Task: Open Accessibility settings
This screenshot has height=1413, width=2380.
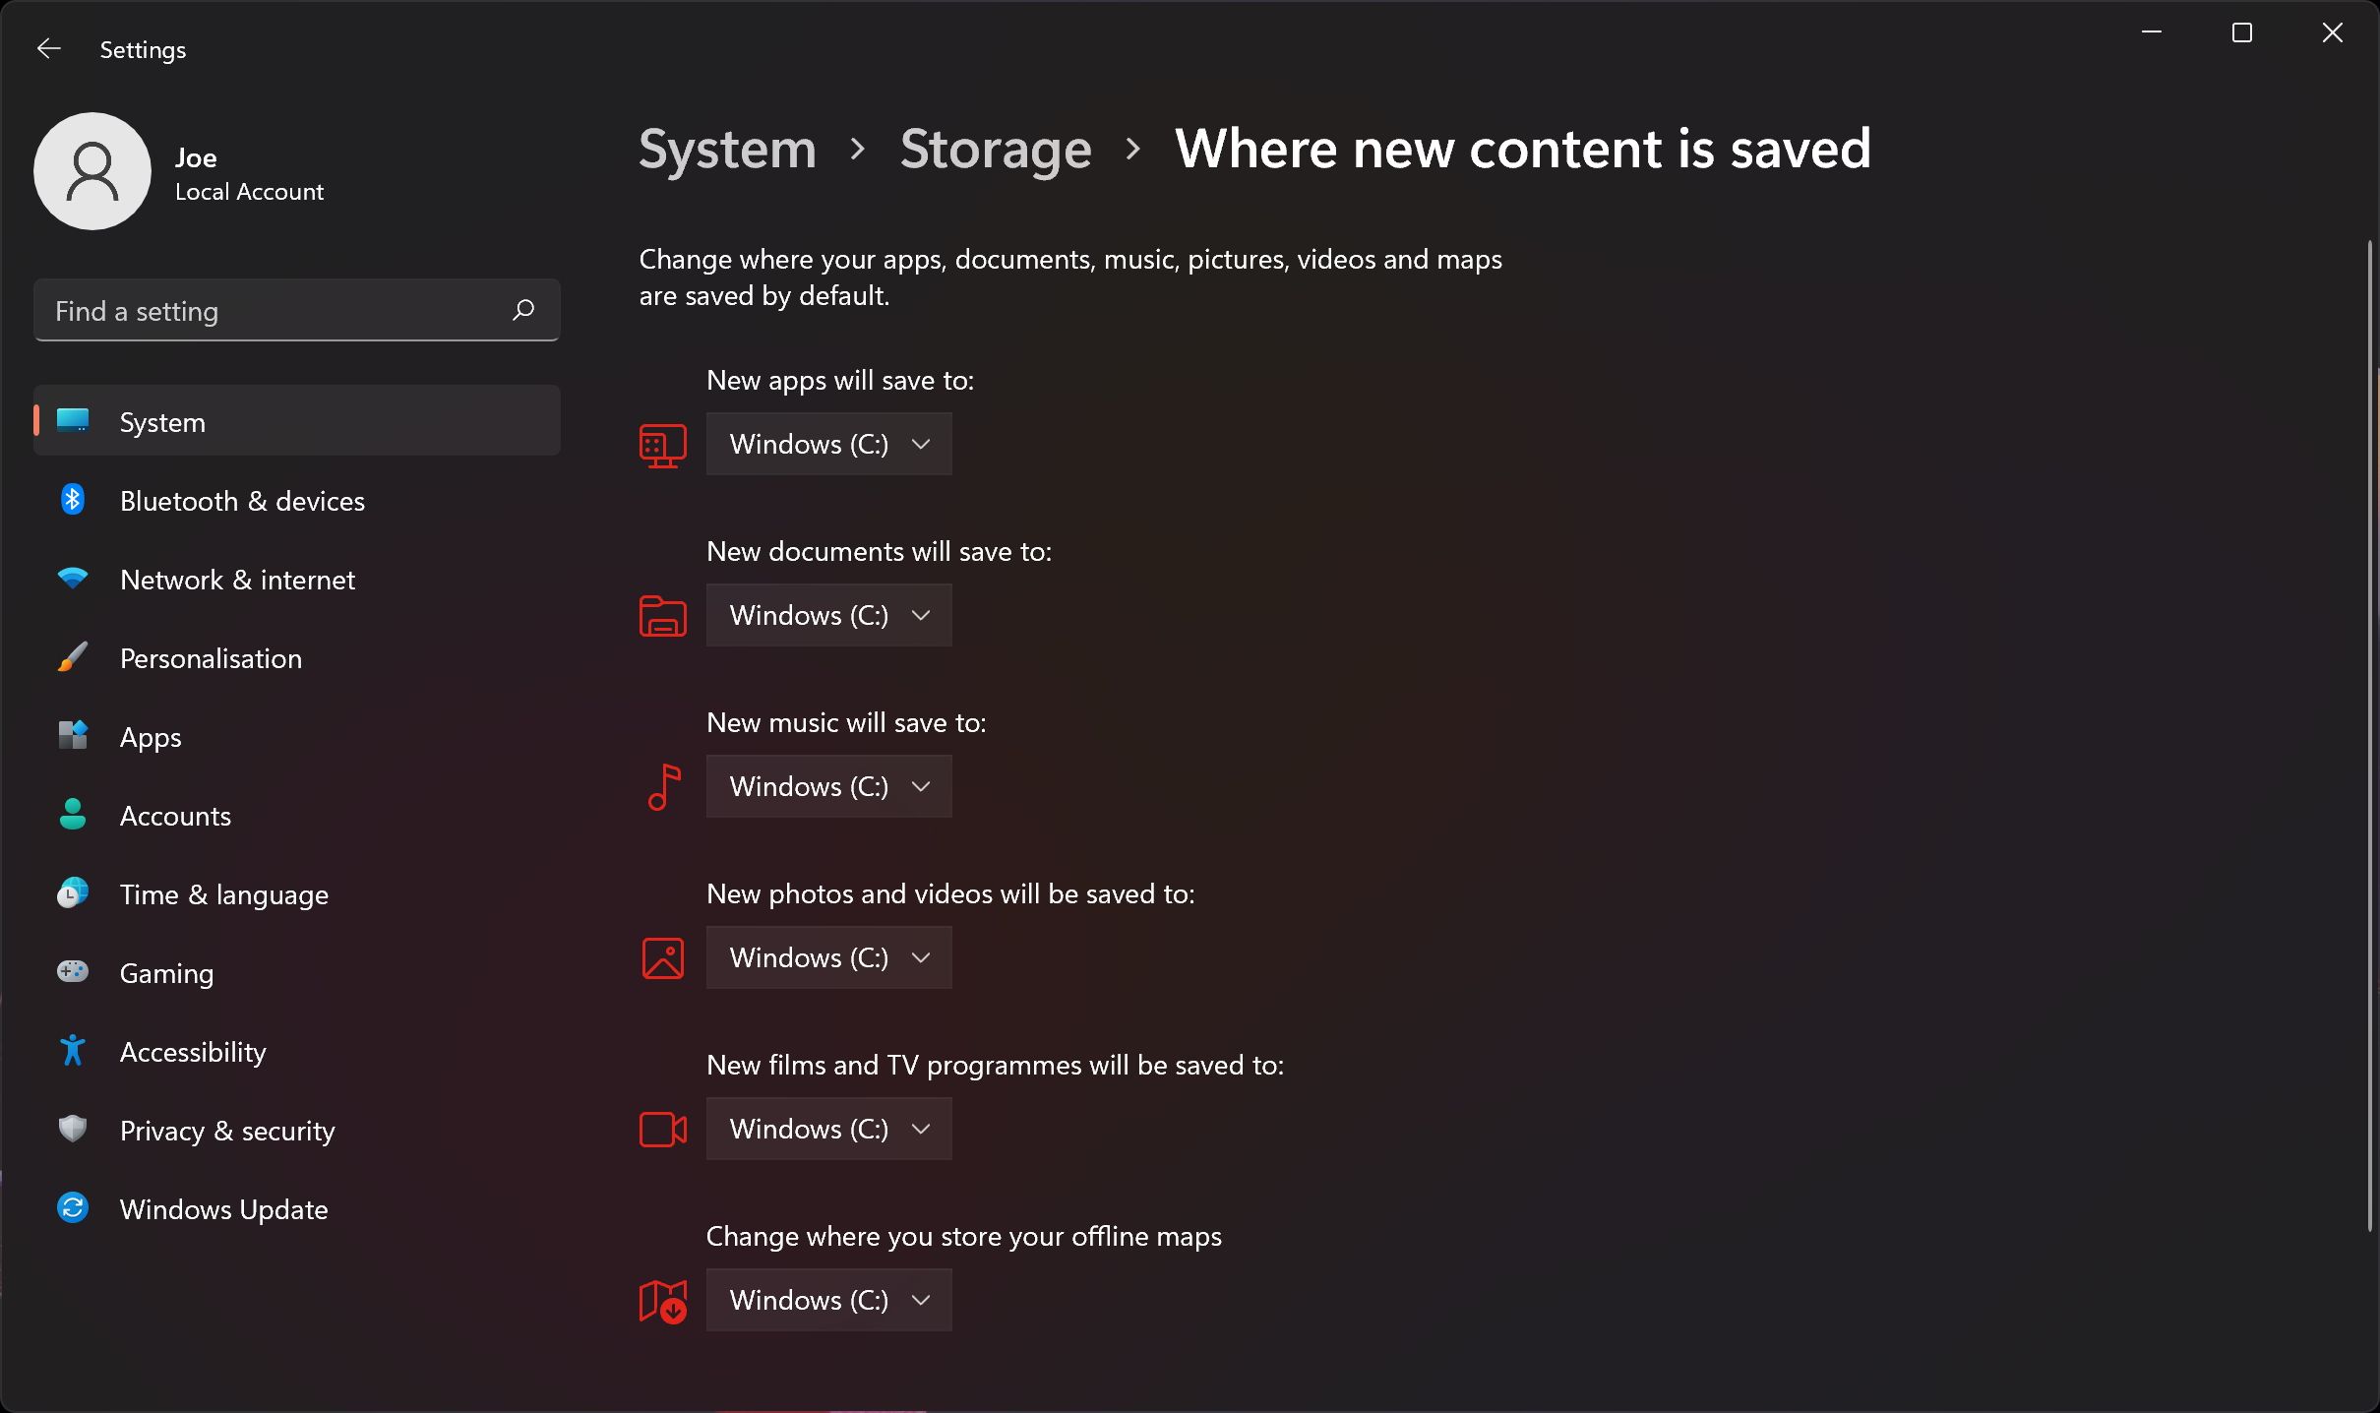Action: coord(192,1050)
